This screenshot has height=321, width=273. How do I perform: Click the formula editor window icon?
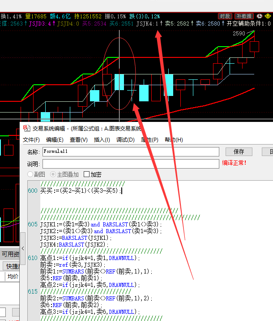pos(26,129)
